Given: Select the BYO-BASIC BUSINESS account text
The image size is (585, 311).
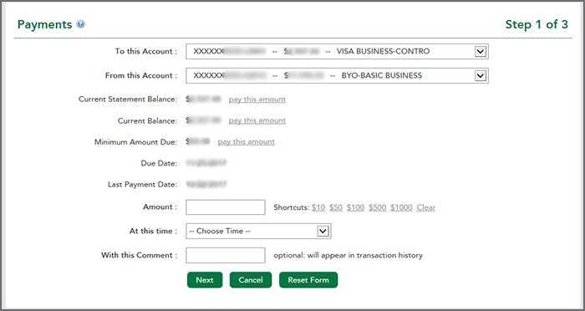Looking at the screenshot, I should pyautogui.click(x=382, y=76).
